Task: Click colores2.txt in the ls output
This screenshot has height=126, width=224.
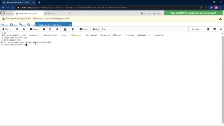Action: tap(91, 35)
